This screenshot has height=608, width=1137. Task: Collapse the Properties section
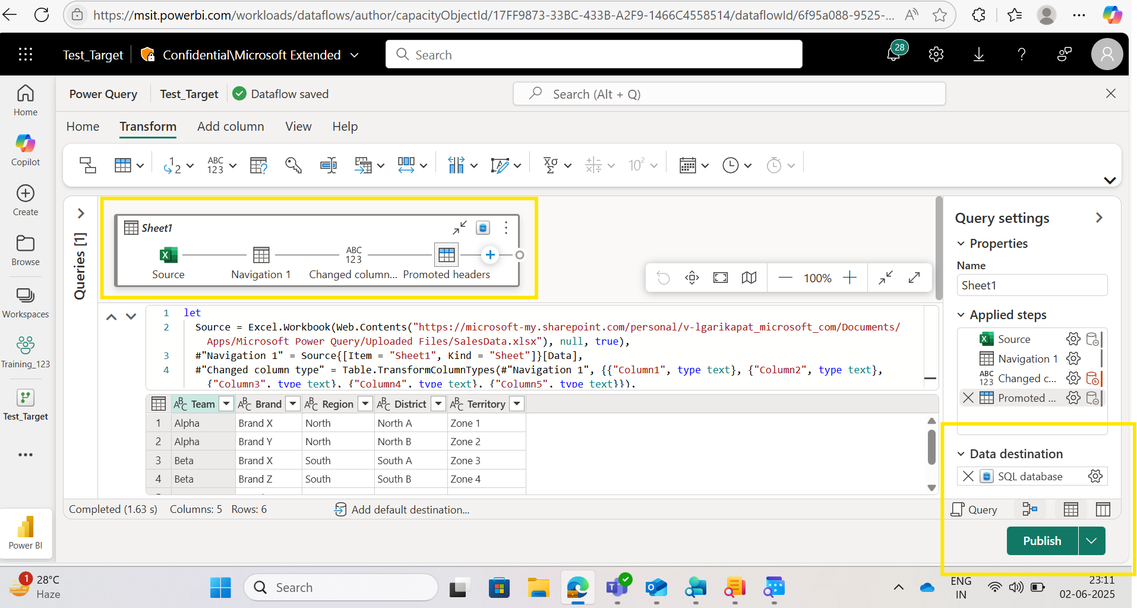961,244
